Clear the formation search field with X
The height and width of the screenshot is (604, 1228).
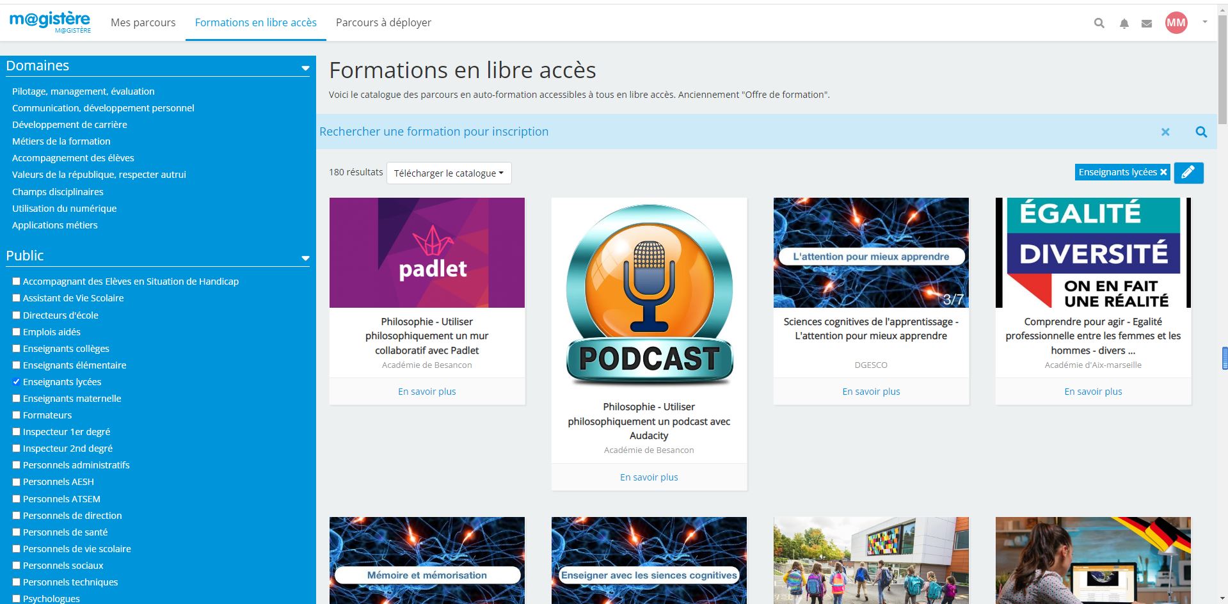point(1165,132)
